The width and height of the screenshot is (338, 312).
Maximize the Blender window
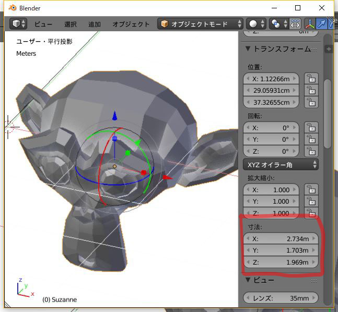(298, 8)
